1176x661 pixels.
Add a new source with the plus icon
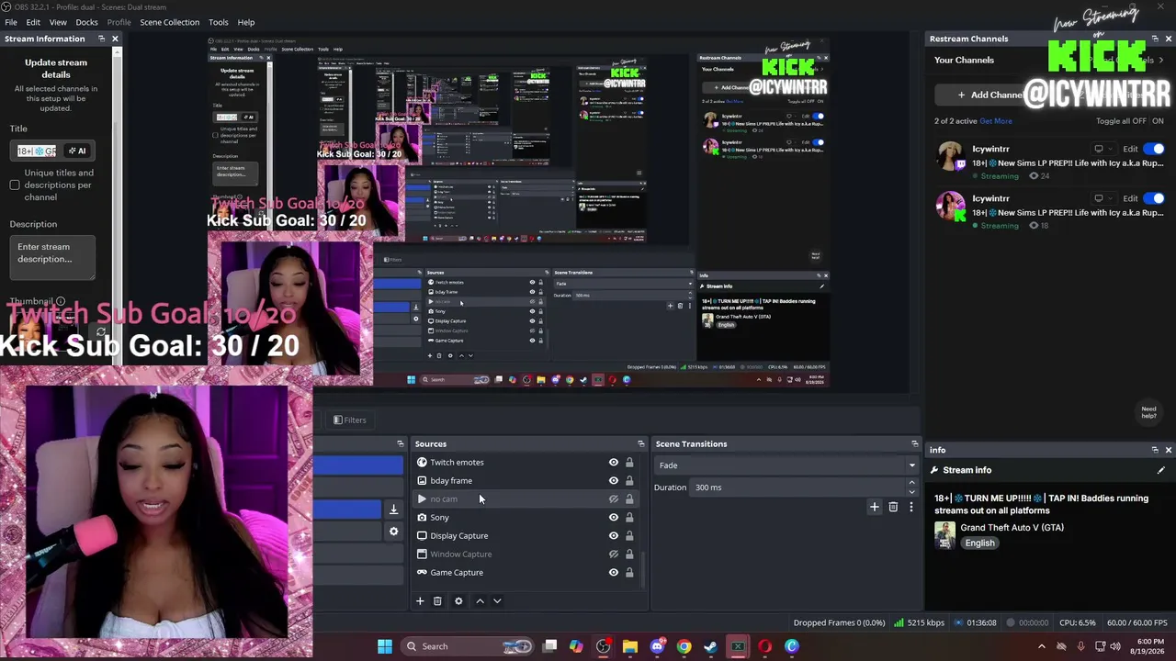[x=420, y=601]
